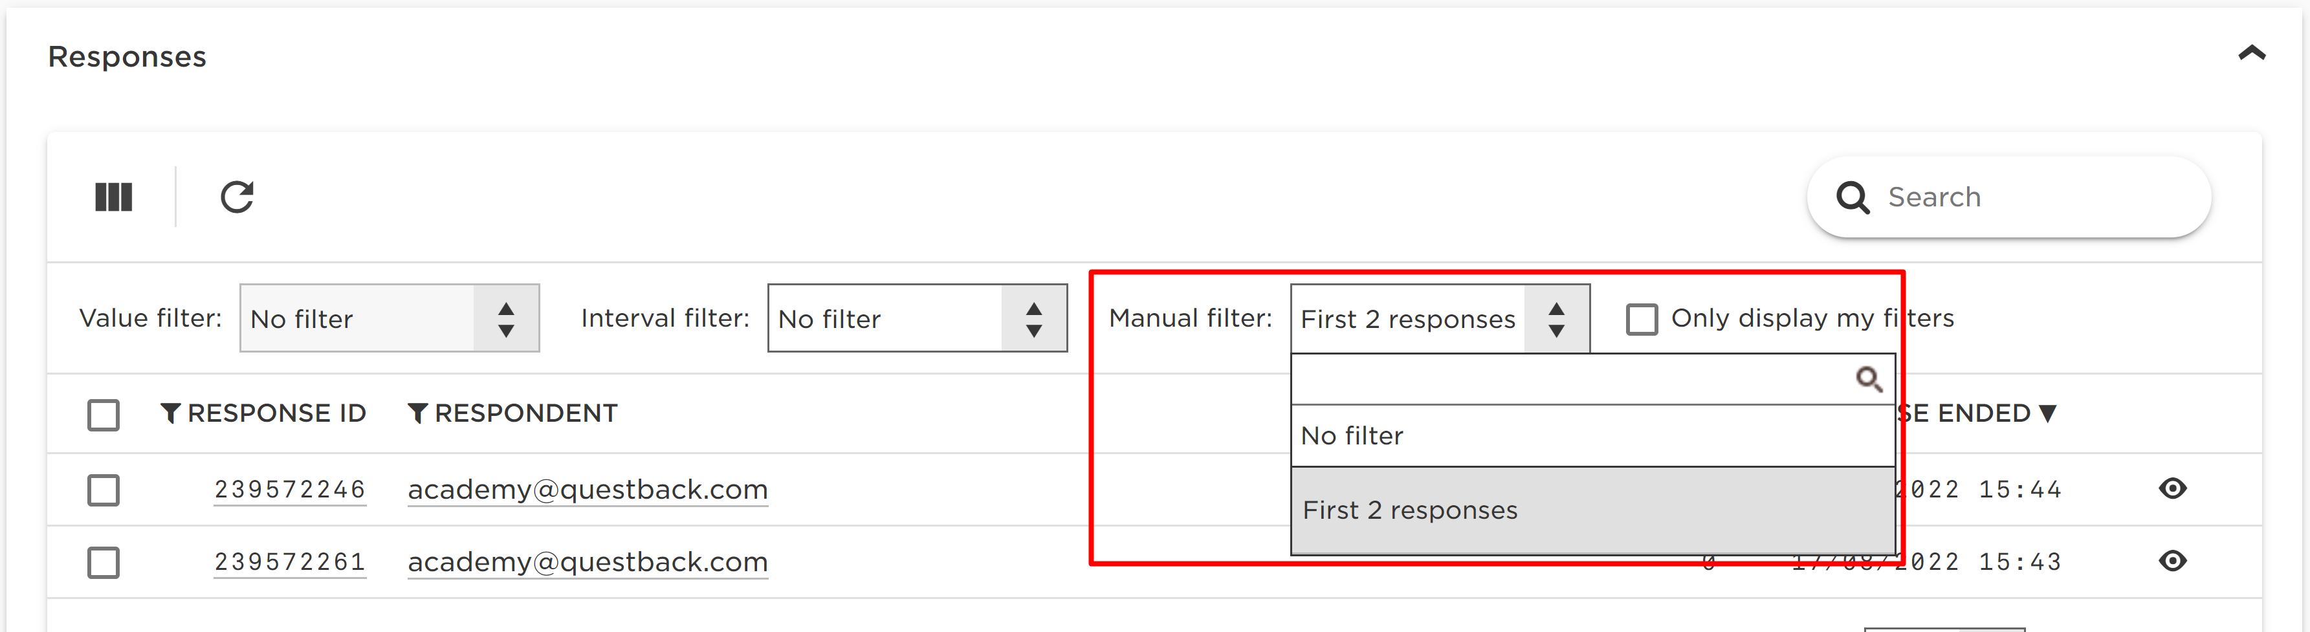The height and width of the screenshot is (632, 2310).
Task: View response 239572261 with eye icon
Action: click(2173, 561)
